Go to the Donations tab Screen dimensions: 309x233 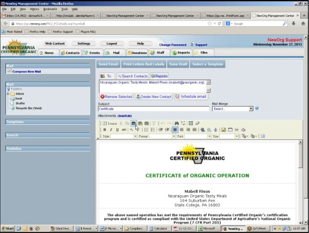[137, 53]
